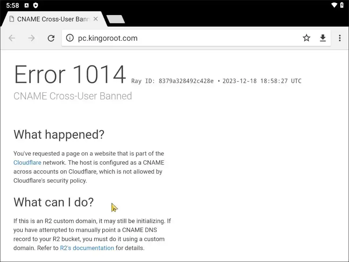Open the three-dot browser menu

[340, 38]
